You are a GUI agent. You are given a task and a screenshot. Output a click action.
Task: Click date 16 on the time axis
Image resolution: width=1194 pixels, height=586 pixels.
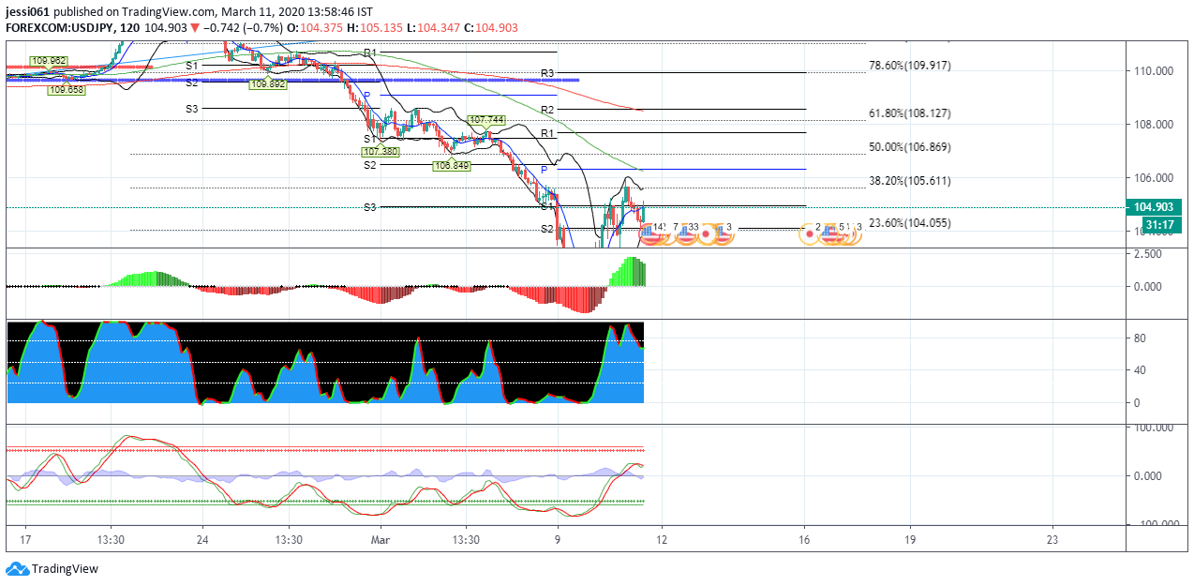(x=804, y=540)
